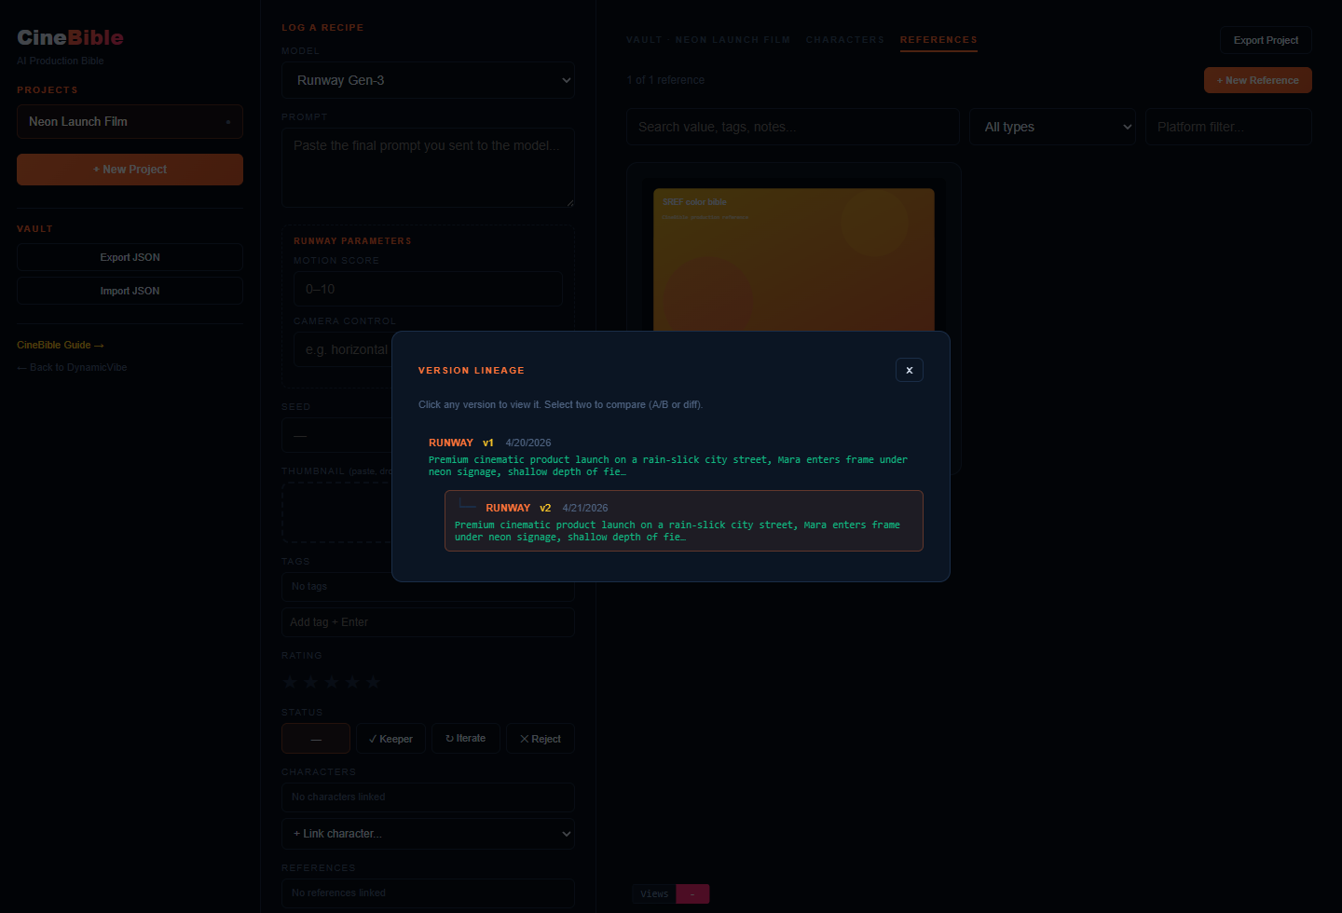Viewport: 1342px width, 913px height.
Task: Click the Add tag input field
Action: (428, 622)
